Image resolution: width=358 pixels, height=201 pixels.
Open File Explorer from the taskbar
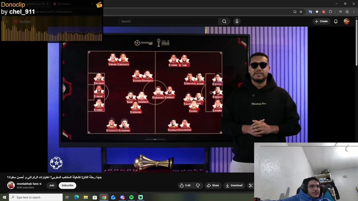click(86, 197)
